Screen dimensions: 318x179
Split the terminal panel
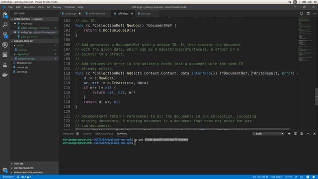pyautogui.click(x=295, y=134)
